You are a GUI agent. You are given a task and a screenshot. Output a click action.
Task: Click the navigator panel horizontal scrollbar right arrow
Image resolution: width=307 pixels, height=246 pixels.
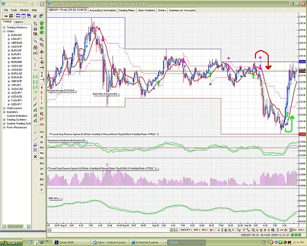coord(28,226)
